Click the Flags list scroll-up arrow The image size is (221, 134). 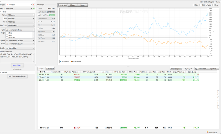click(x=33, y=33)
